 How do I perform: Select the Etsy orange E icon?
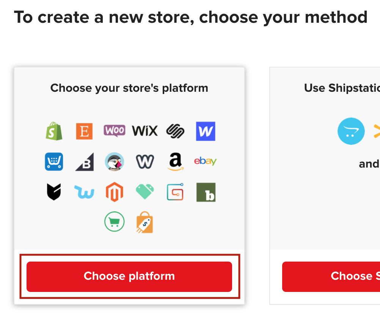tap(84, 131)
